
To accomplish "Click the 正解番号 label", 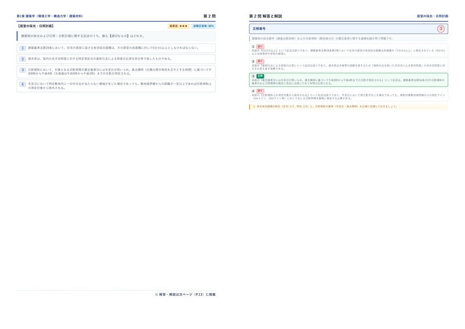I will pyautogui.click(x=259, y=29).
